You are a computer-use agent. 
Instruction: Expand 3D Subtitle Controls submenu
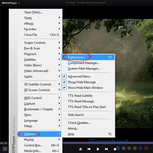(x=40, y=84)
